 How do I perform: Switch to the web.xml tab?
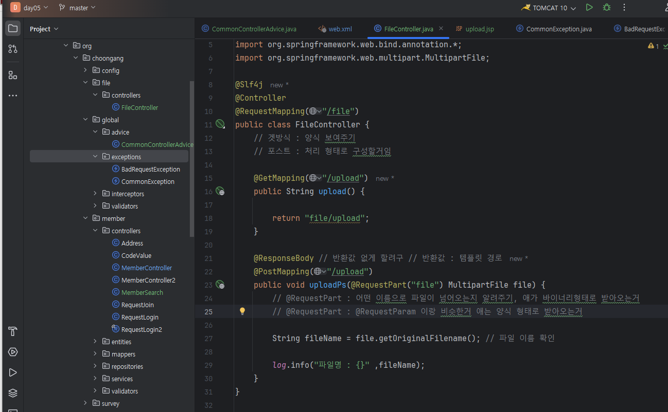335,29
